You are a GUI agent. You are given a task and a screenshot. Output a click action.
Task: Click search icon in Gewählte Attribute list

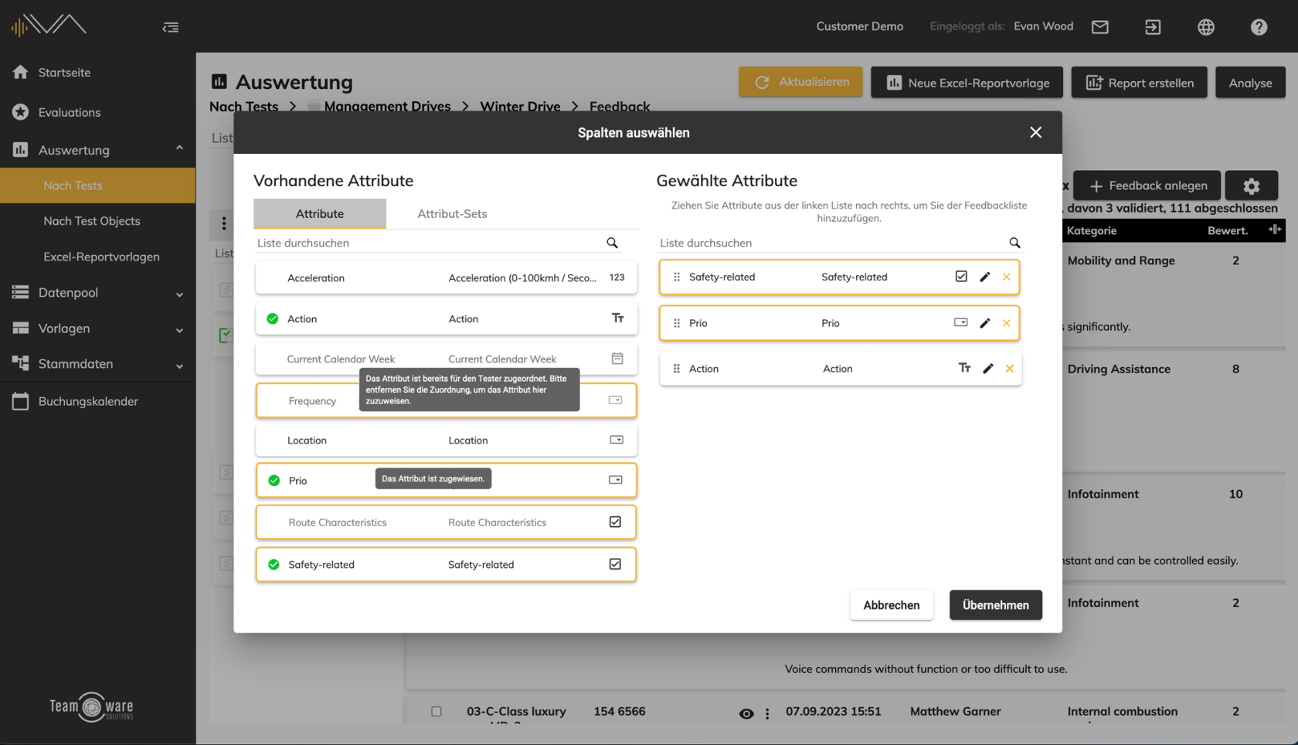(x=1014, y=243)
